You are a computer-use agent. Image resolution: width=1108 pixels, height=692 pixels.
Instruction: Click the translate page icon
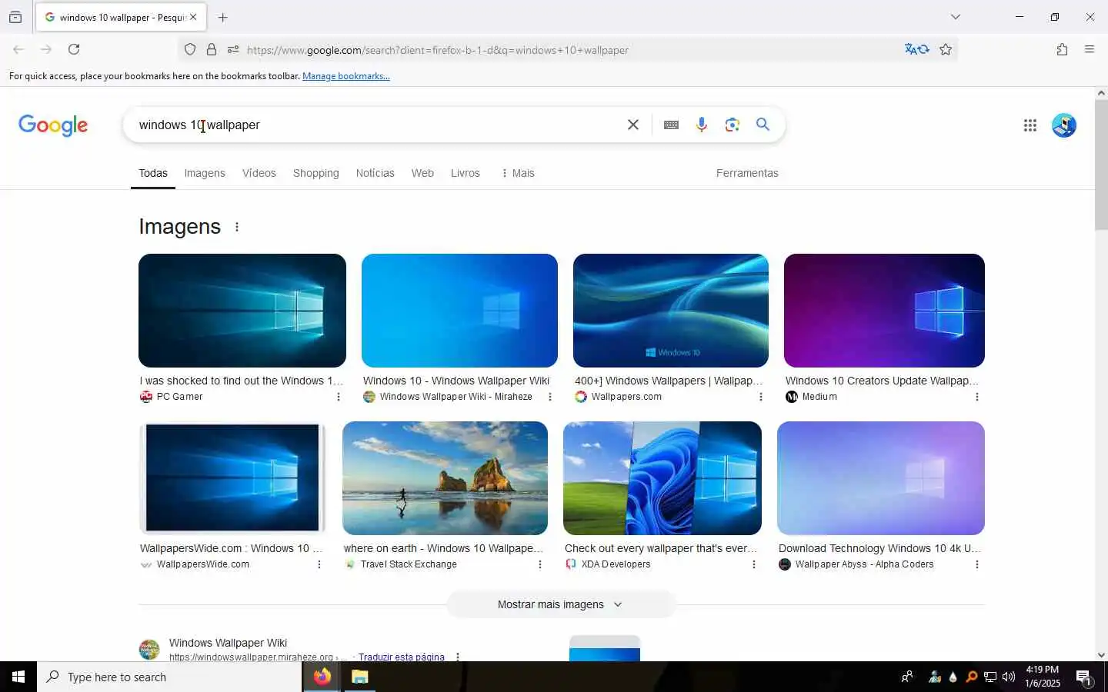916,49
